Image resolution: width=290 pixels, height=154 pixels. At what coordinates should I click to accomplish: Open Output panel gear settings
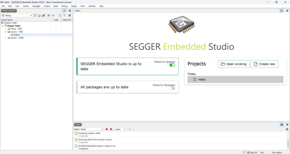tap(287, 129)
